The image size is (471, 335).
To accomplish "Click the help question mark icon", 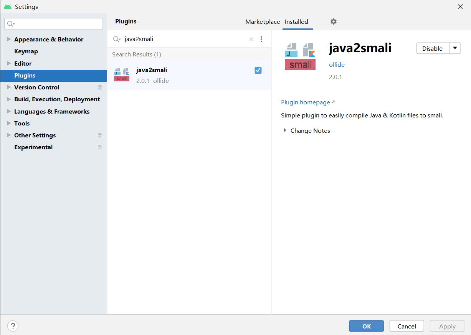I will [x=13, y=326].
